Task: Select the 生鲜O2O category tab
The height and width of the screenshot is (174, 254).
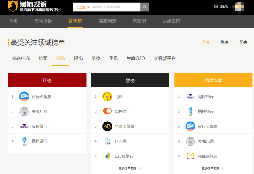Action: (136, 58)
